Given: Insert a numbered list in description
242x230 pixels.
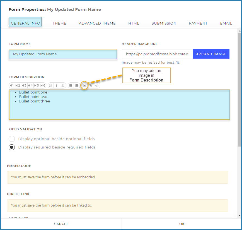Looking at the screenshot, I should click(x=77, y=85).
